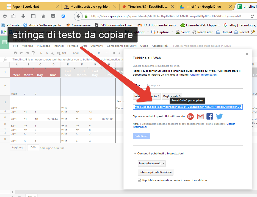Screen dimensions: 257x197
Task: Toggle Ripubblica automaticamente in caso di modifiche
Action: [139, 180]
